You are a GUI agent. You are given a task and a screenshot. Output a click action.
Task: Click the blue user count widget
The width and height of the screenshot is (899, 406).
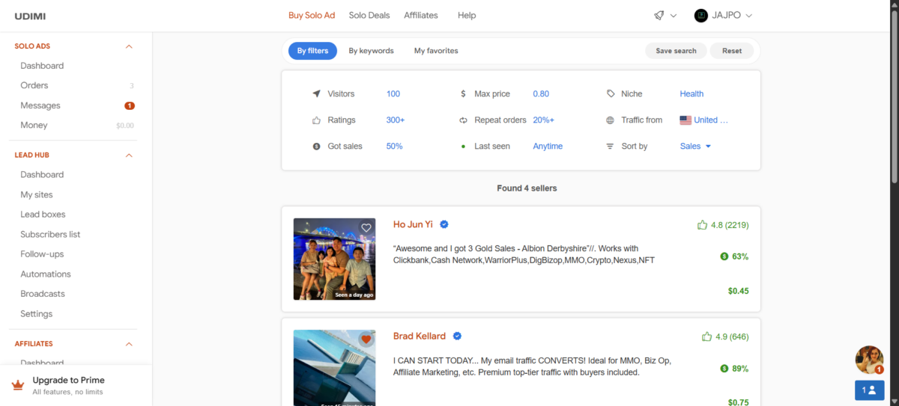point(869,390)
